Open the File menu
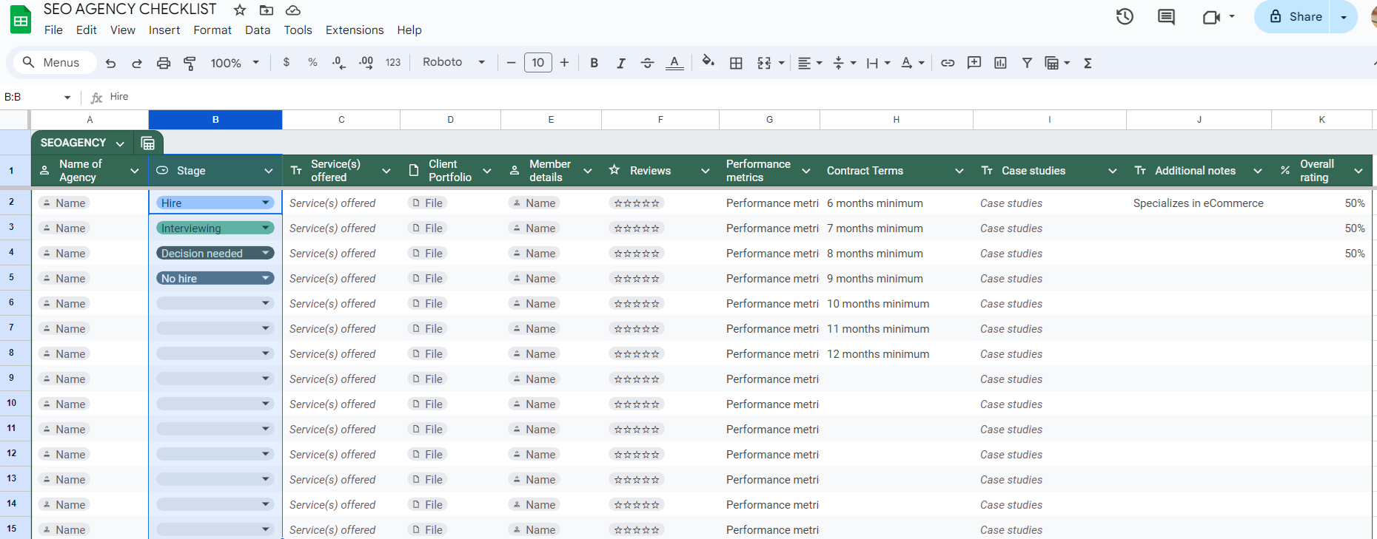The width and height of the screenshot is (1377, 539). [53, 30]
